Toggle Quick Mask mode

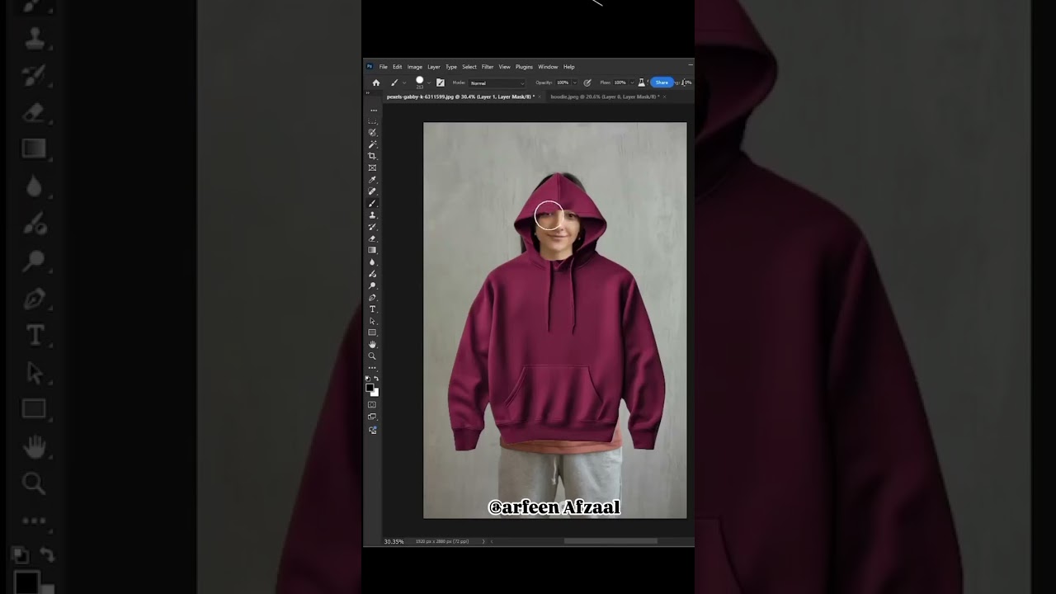[372, 405]
